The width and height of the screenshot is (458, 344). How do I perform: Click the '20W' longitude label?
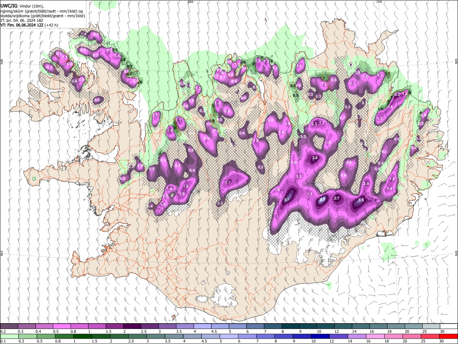190,2
